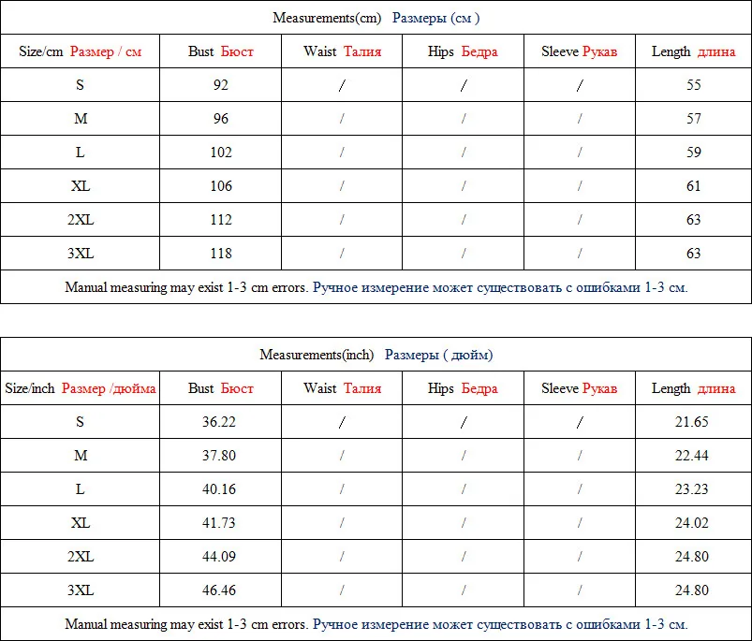
Task: Click the length value 59
Action: point(694,153)
